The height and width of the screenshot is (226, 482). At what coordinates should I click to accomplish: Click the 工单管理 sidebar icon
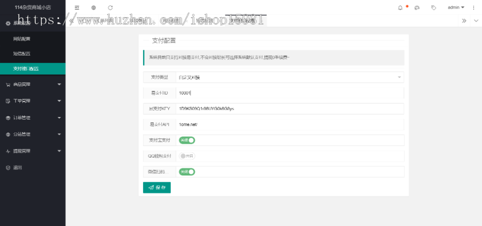coord(8,101)
